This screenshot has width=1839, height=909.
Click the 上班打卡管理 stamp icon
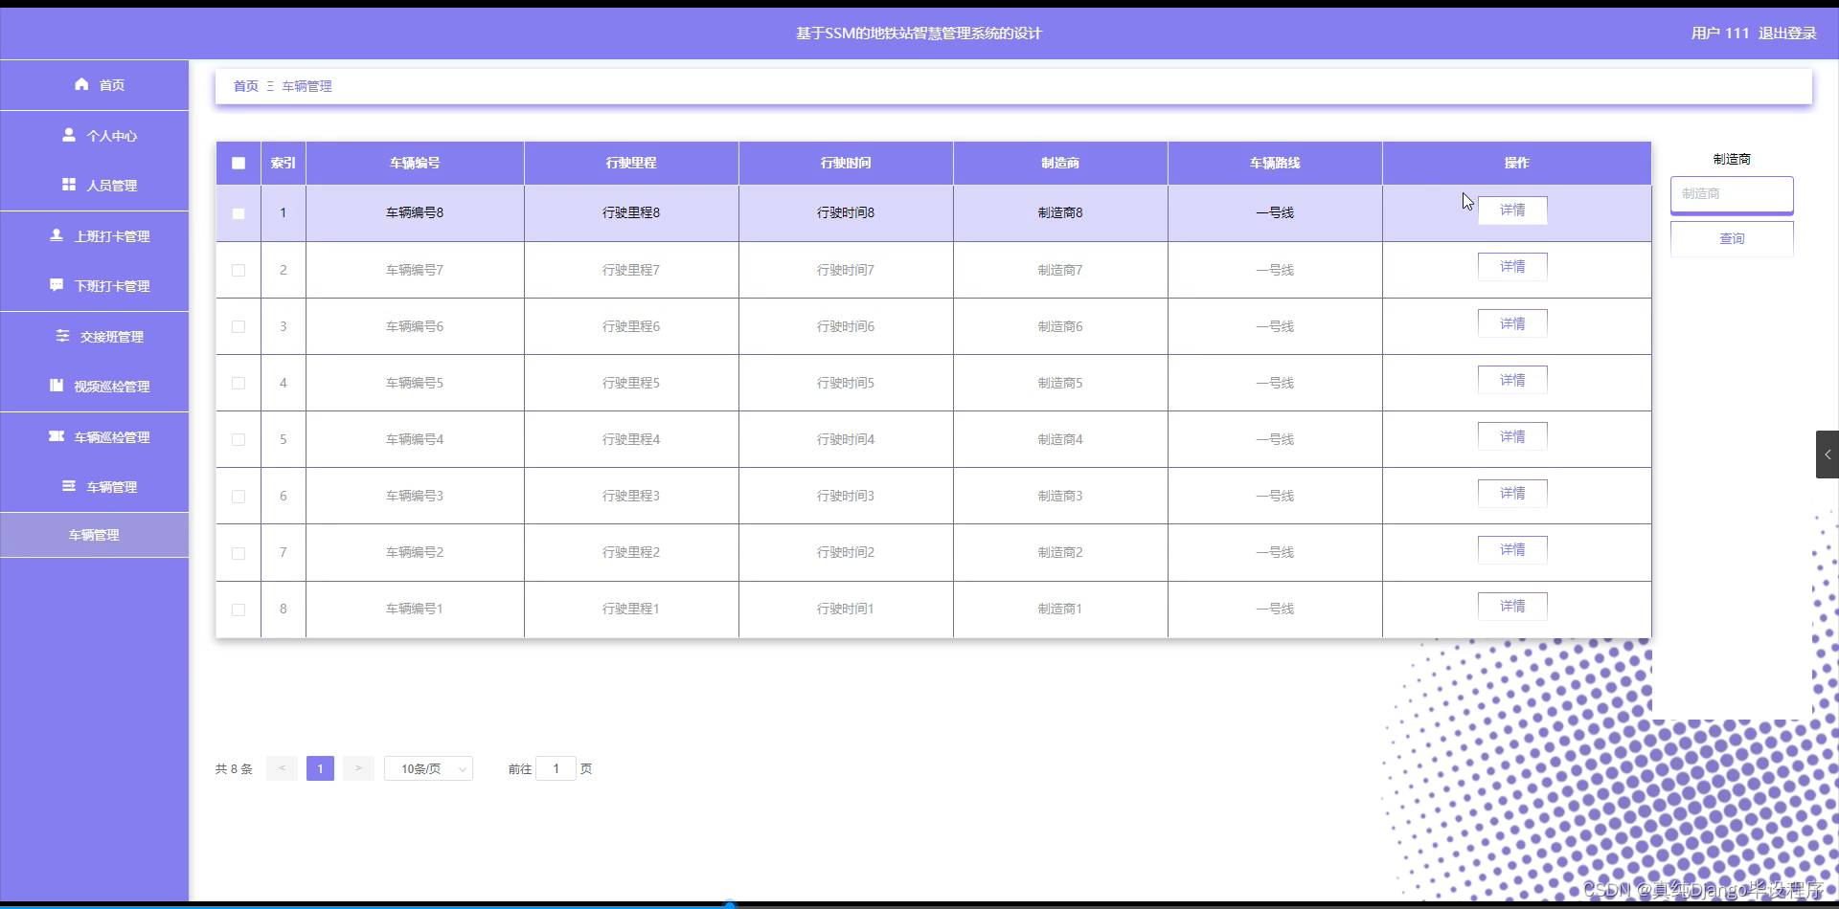[57, 235]
